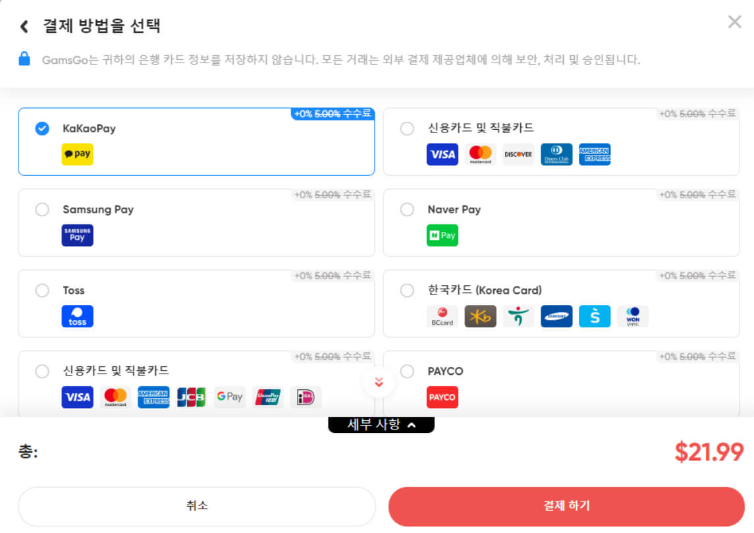Click the light blue Shinhan S logo
Viewport: 754px width, 533px height.
coord(595,316)
